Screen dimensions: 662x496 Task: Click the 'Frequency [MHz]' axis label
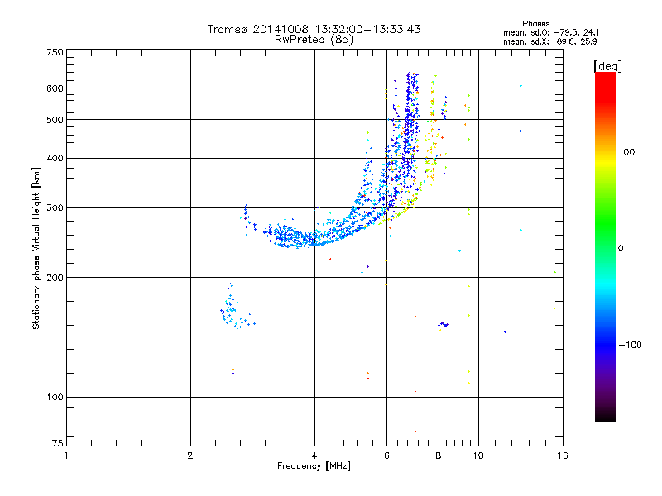314,466
